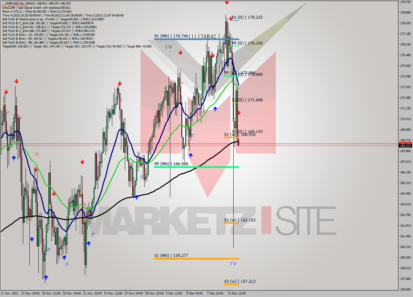This screenshot has height=297, width=413.
Task: Click '29 Nov 20:00' on the time axis
Action: click(155, 294)
